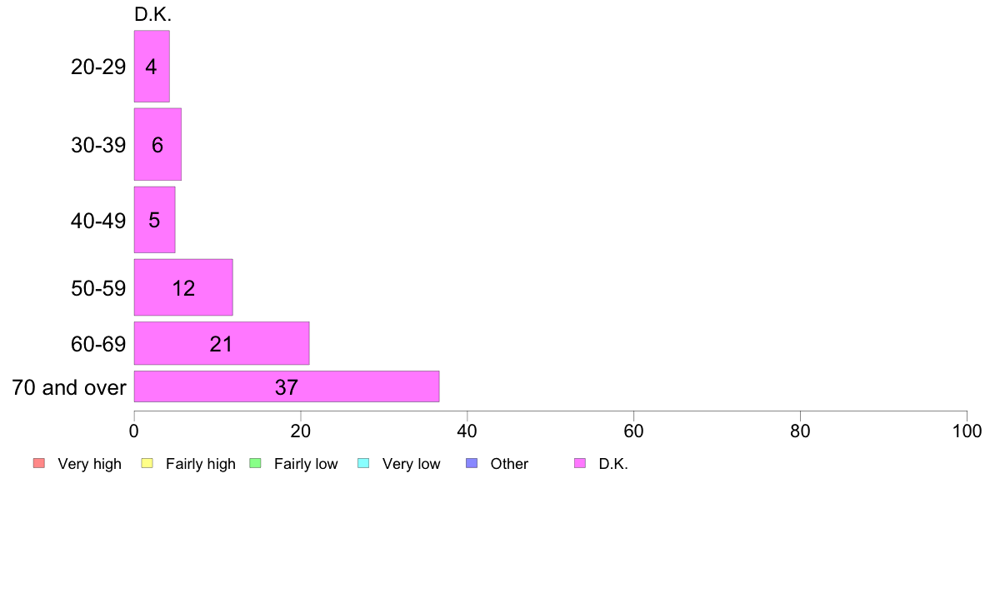Image resolution: width=990 pixels, height=613 pixels.
Task: Click the 70 and over axis label
Action: click(x=69, y=387)
